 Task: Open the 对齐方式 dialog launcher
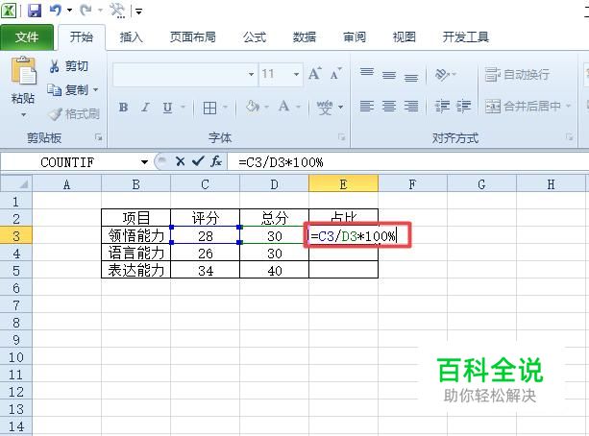click(x=570, y=137)
